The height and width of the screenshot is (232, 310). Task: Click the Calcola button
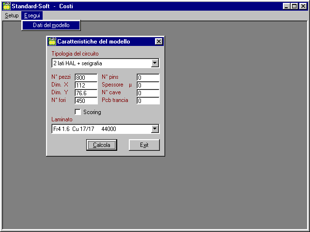tap(102, 145)
